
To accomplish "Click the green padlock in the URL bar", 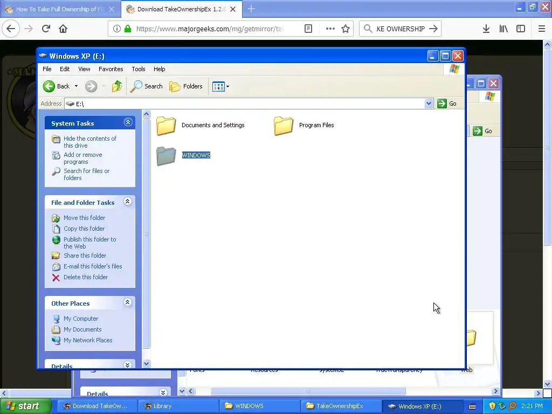I will tap(128, 29).
